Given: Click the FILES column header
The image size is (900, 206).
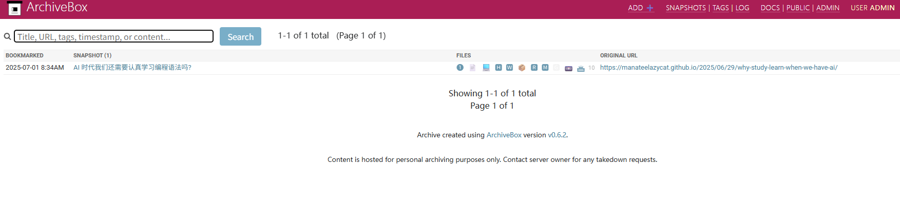Looking at the screenshot, I should coord(464,55).
